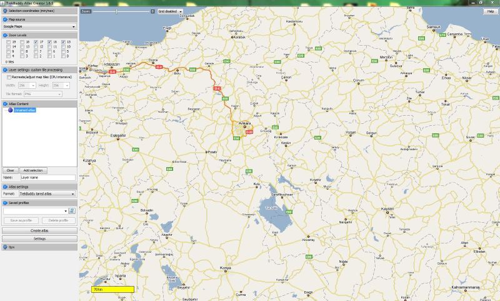Collapse the Zoom Levels panel
The width and height of the screenshot is (500, 301).
point(39,35)
